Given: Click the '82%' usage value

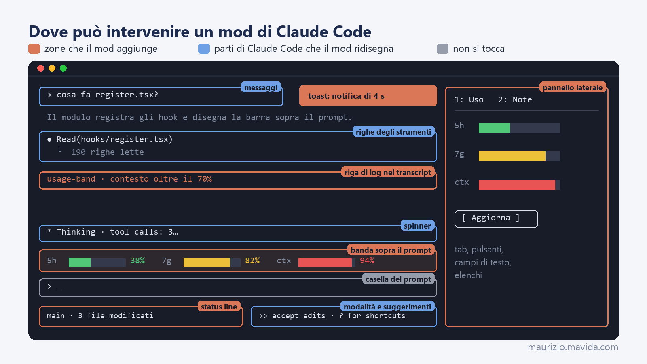Looking at the screenshot, I should 252,260.
